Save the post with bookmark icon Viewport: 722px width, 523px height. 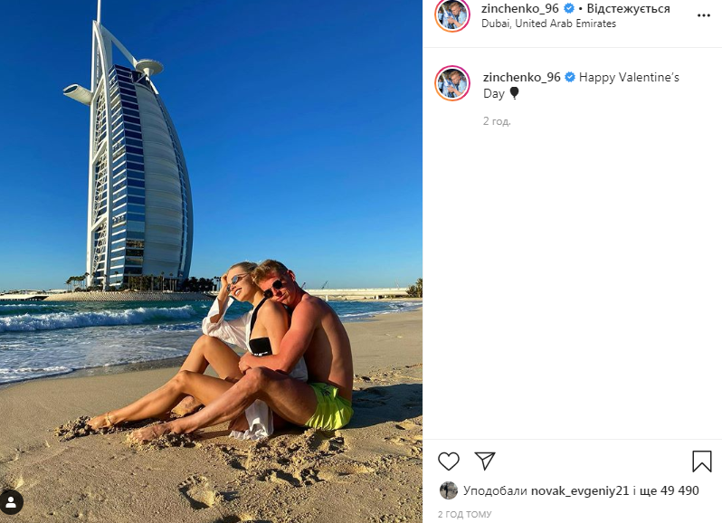702,461
